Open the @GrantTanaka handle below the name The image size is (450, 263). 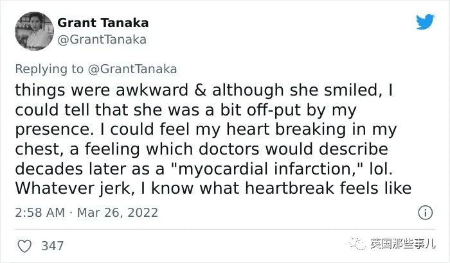click(x=102, y=40)
